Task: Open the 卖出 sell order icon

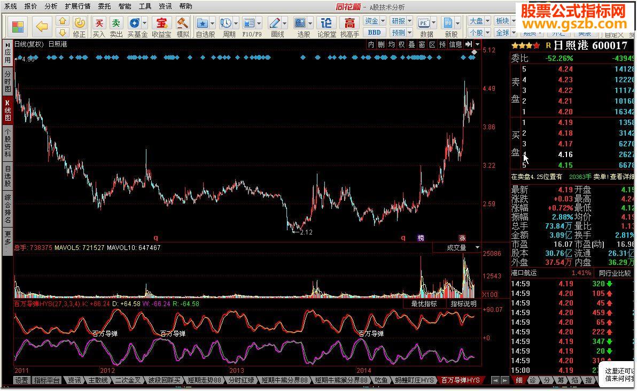Action: pyautogui.click(x=116, y=23)
